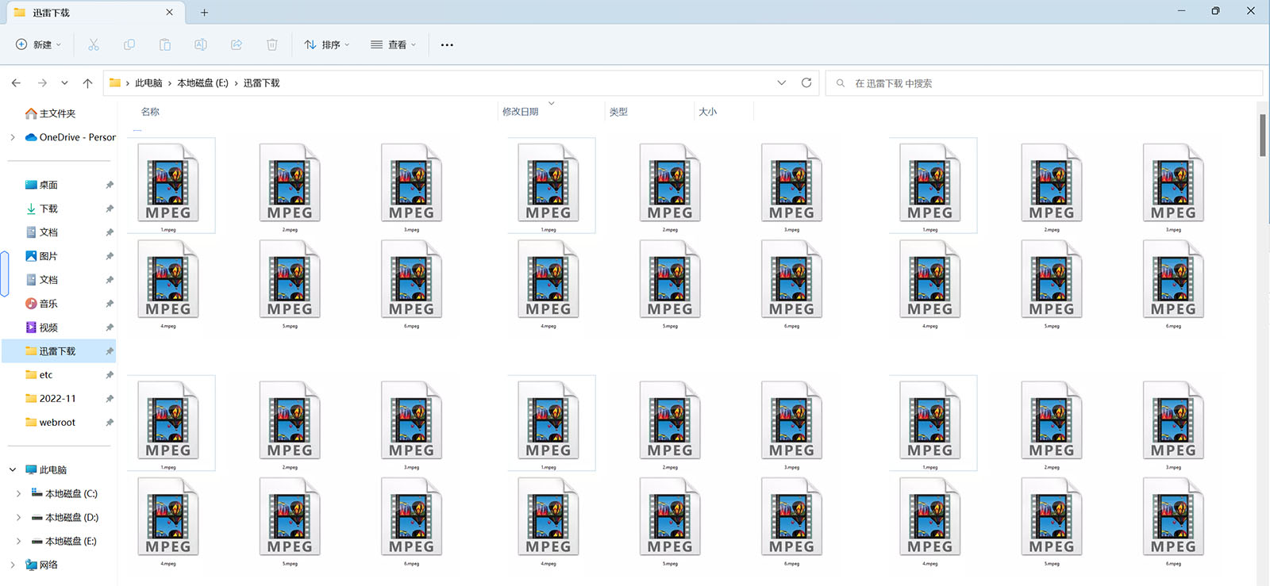The height and width of the screenshot is (586, 1270).
Task: Sort by the 类型 column header
Action: (x=618, y=112)
